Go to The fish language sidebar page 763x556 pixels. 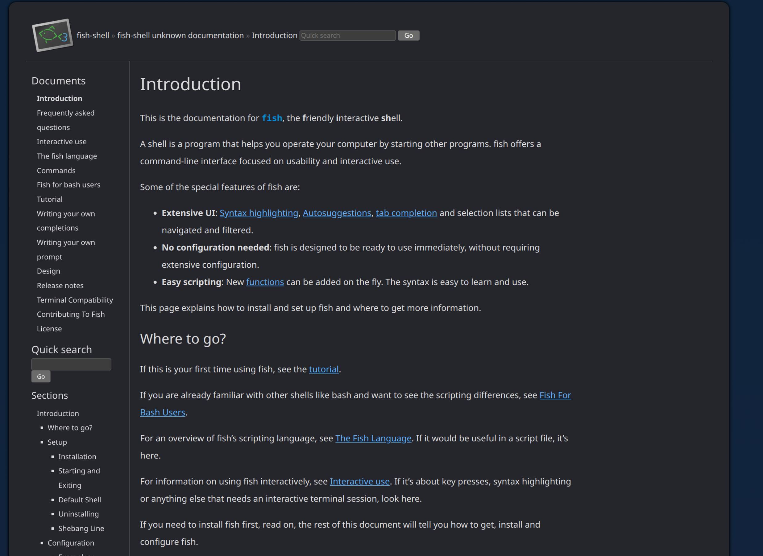(67, 156)
